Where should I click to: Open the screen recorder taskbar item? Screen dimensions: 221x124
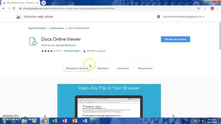point(95,121)
